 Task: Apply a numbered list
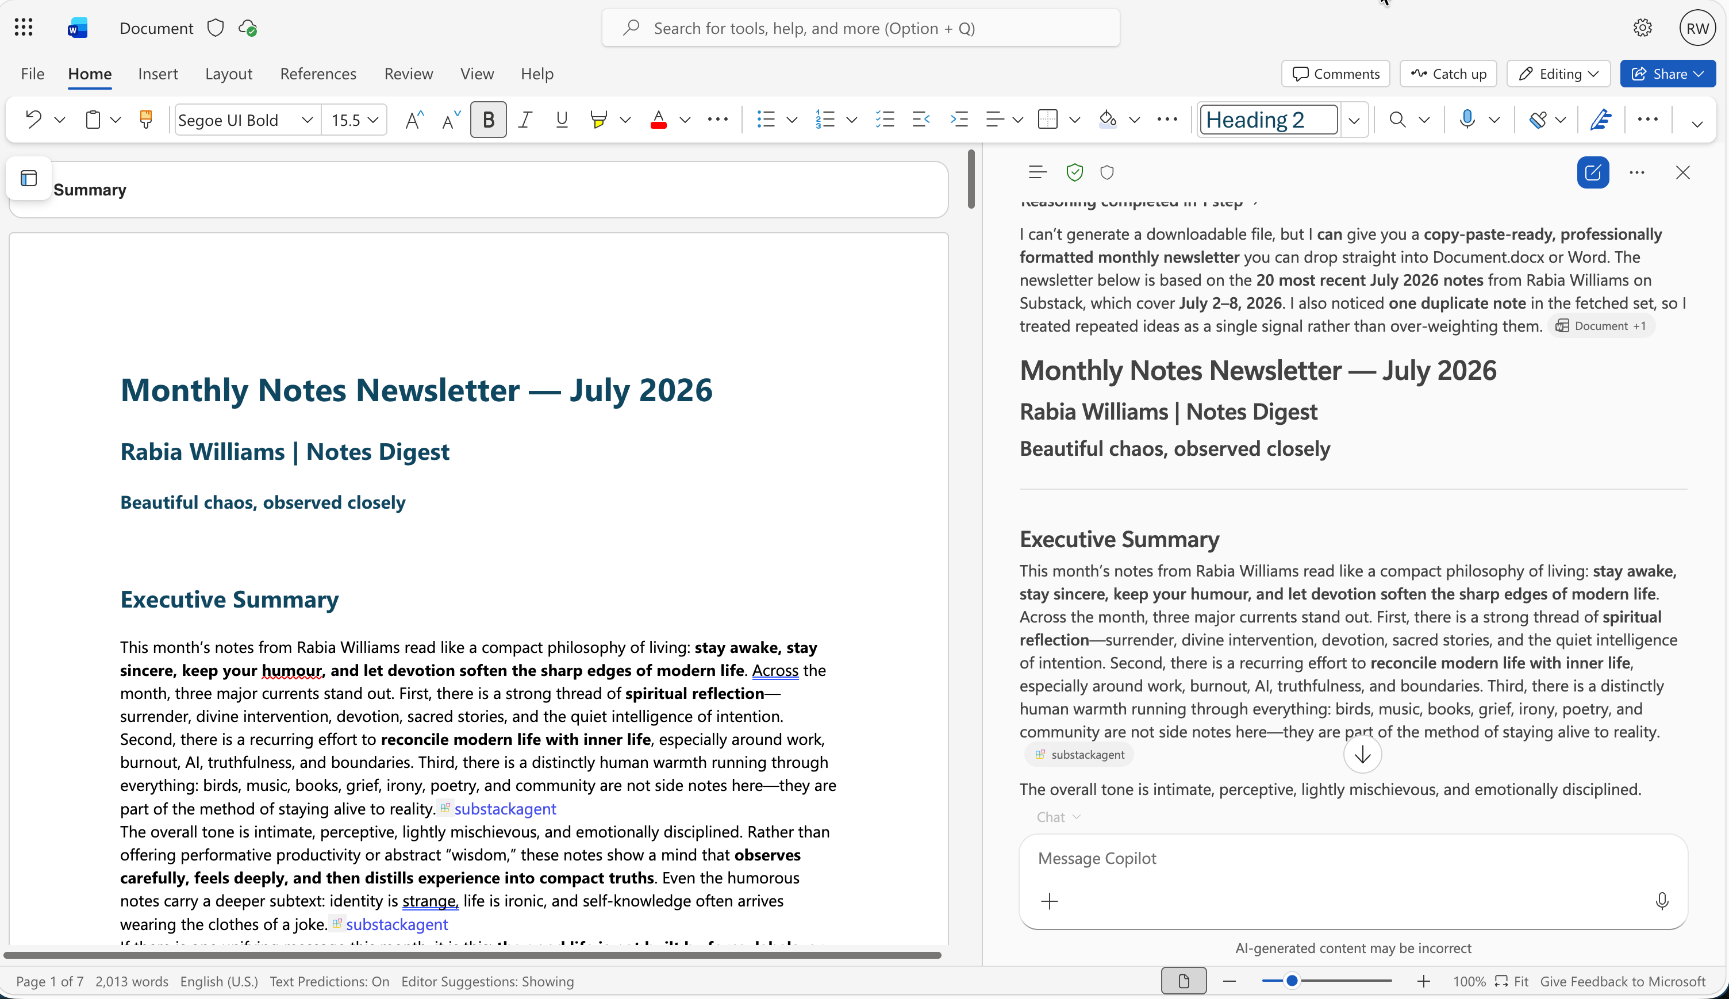click(x=825, y=120)
